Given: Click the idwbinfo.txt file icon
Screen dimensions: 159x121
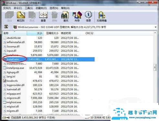Looking at the screenshot, I should click(x=5, y=38).
